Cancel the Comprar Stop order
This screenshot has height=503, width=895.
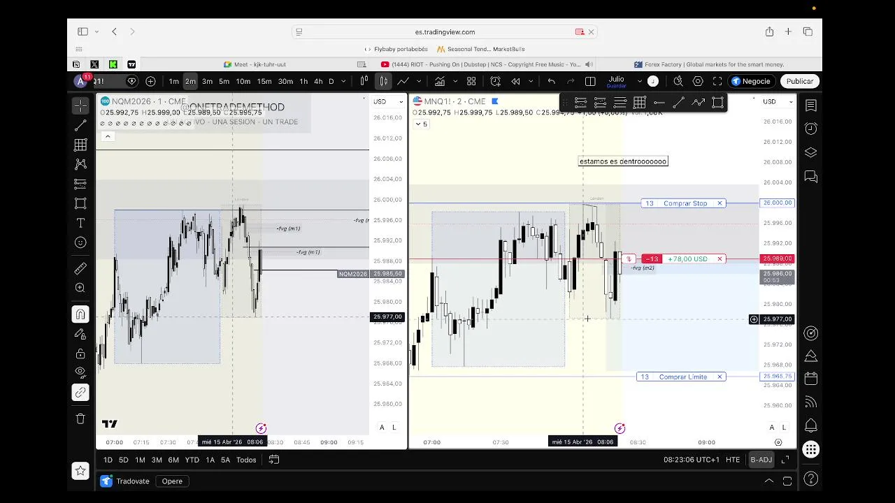(719, 203)
